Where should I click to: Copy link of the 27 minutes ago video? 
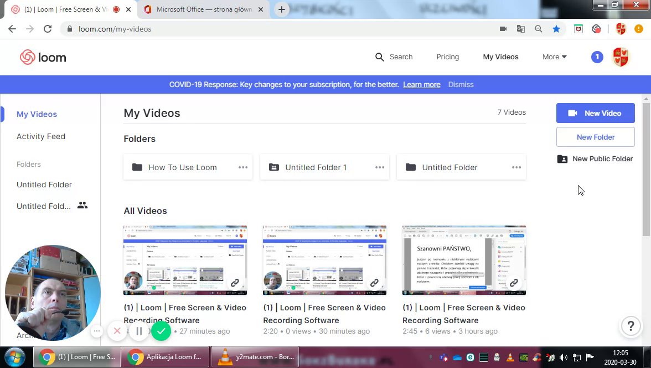point(235,283)
